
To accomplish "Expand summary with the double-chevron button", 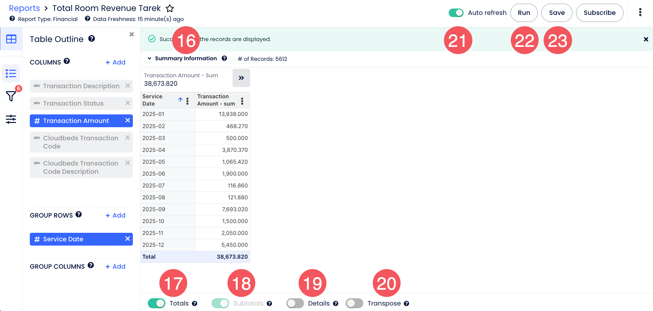I will (241, 78).
